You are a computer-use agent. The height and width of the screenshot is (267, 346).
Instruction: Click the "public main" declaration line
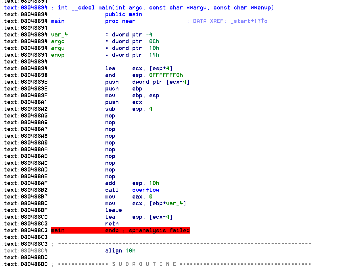pos(123,14)
